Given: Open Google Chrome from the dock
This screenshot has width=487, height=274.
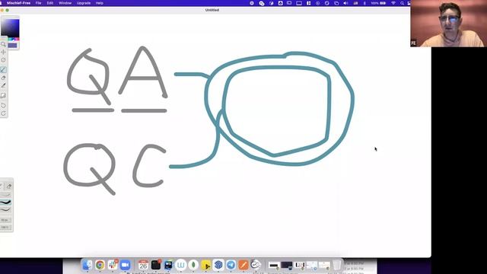Looking at the screenshot, I should point(100,265).
